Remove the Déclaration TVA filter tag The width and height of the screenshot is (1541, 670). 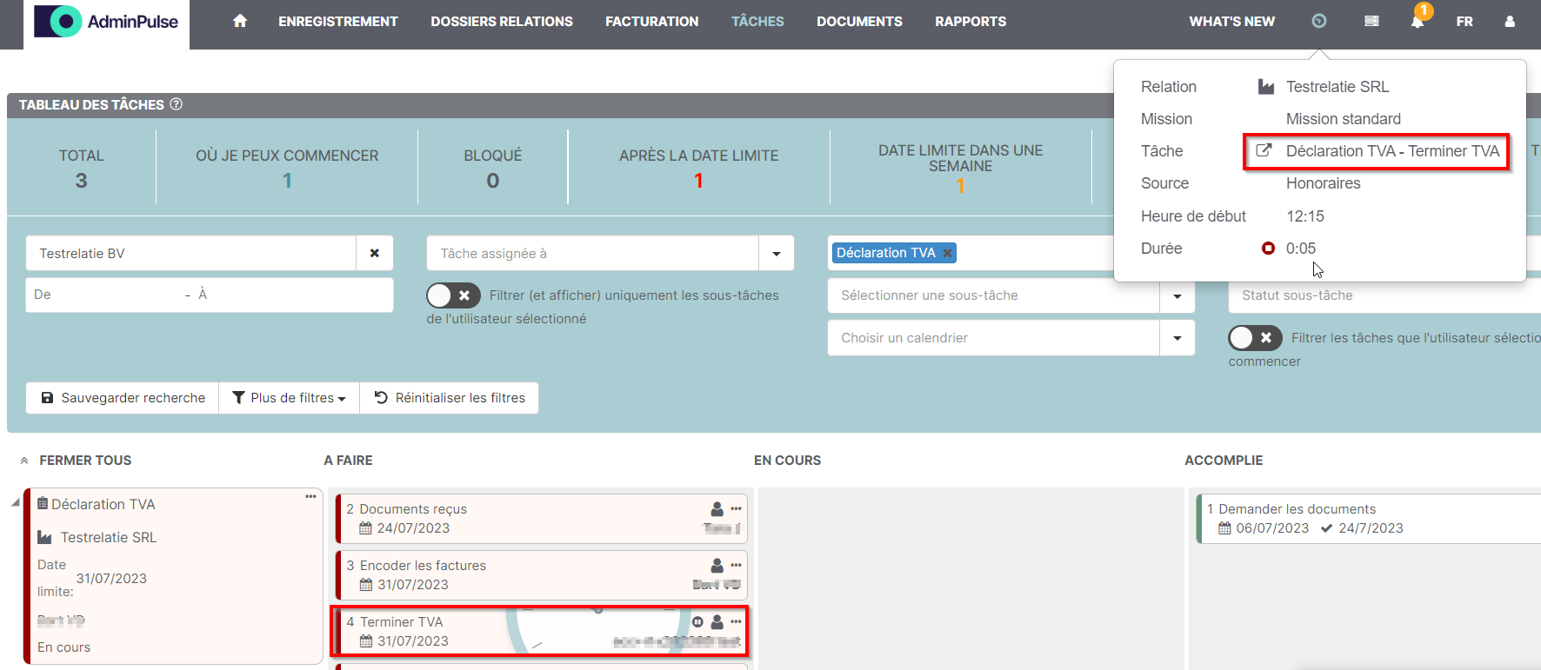948,253
